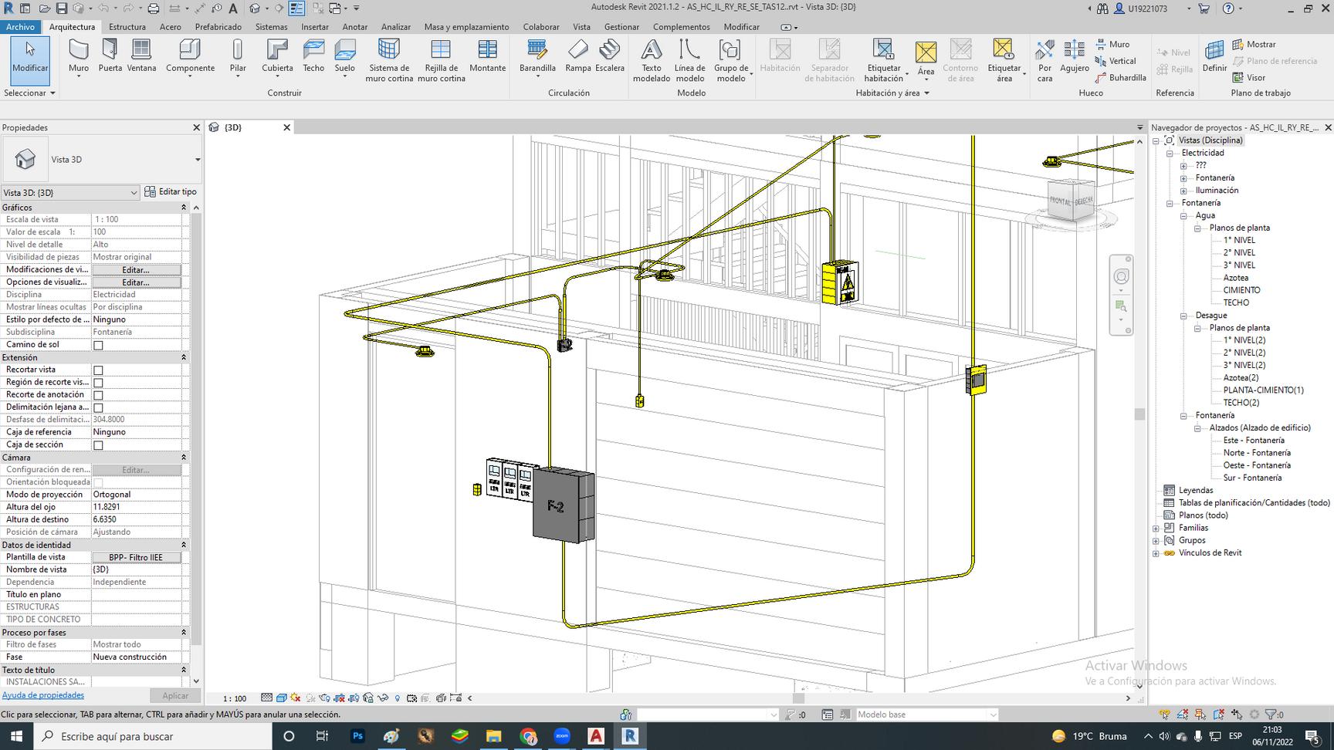Select the Pilar column tool
The image size is (1334, 750).
coord(238,57)
